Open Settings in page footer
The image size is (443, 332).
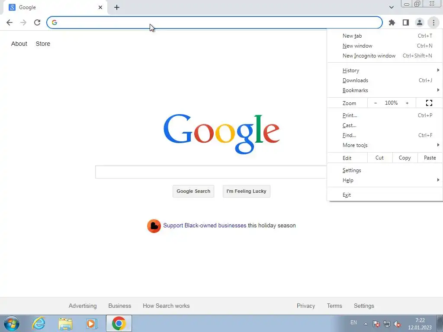(364, 306)
